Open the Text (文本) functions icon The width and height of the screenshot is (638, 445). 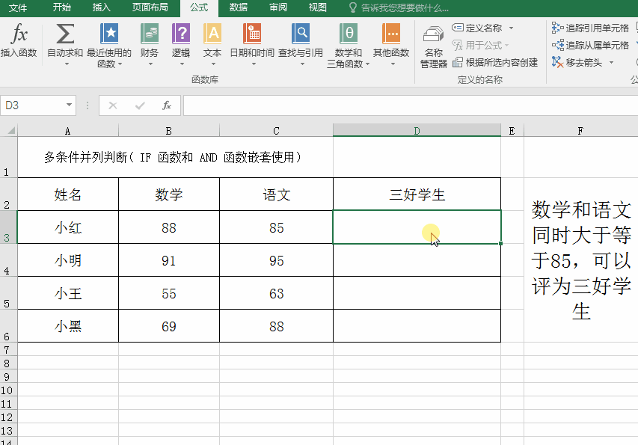point(212,34)
